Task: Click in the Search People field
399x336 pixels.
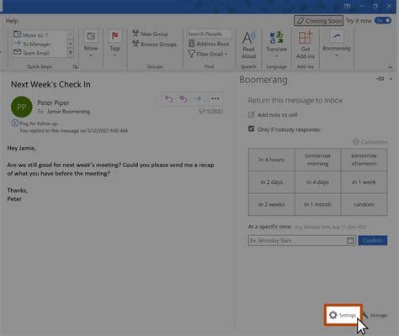Action: coord(209,34)
